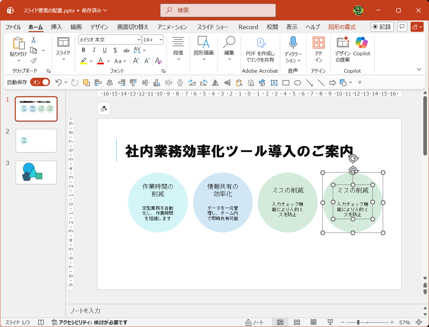Select the Rectangle shape tool
This screenshot has height=327, width=429.
(286, 82)
